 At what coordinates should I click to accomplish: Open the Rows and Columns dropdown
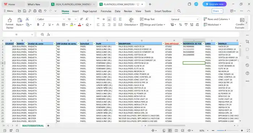[217, 19]
